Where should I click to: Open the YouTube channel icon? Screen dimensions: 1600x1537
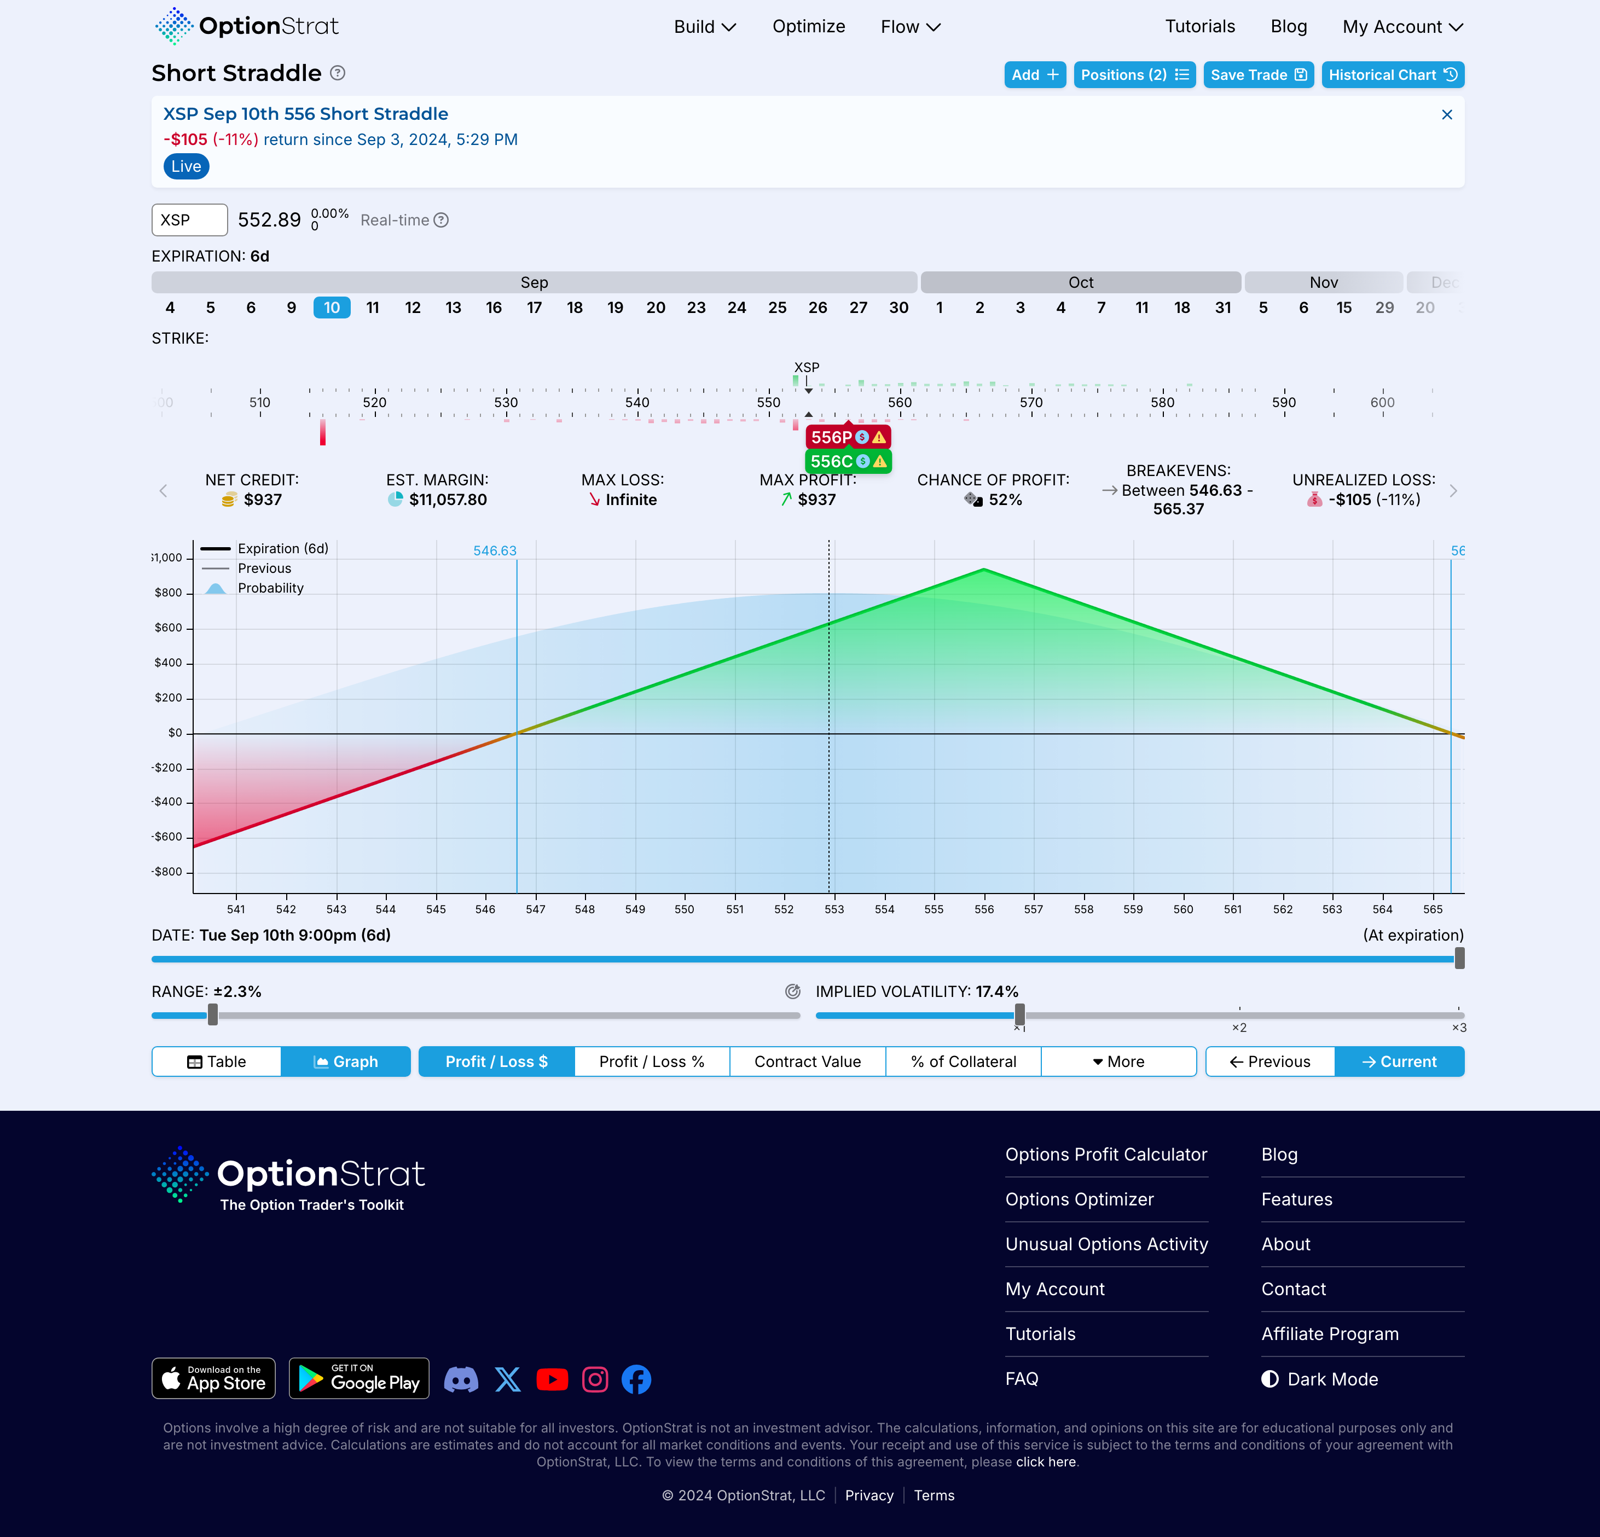pyautogui.click(x=552, y=1379)
